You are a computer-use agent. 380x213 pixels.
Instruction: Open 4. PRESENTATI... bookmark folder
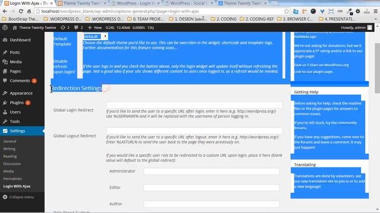[337, 19]
